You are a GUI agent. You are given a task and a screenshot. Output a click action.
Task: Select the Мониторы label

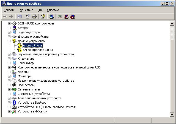(25, 76)
